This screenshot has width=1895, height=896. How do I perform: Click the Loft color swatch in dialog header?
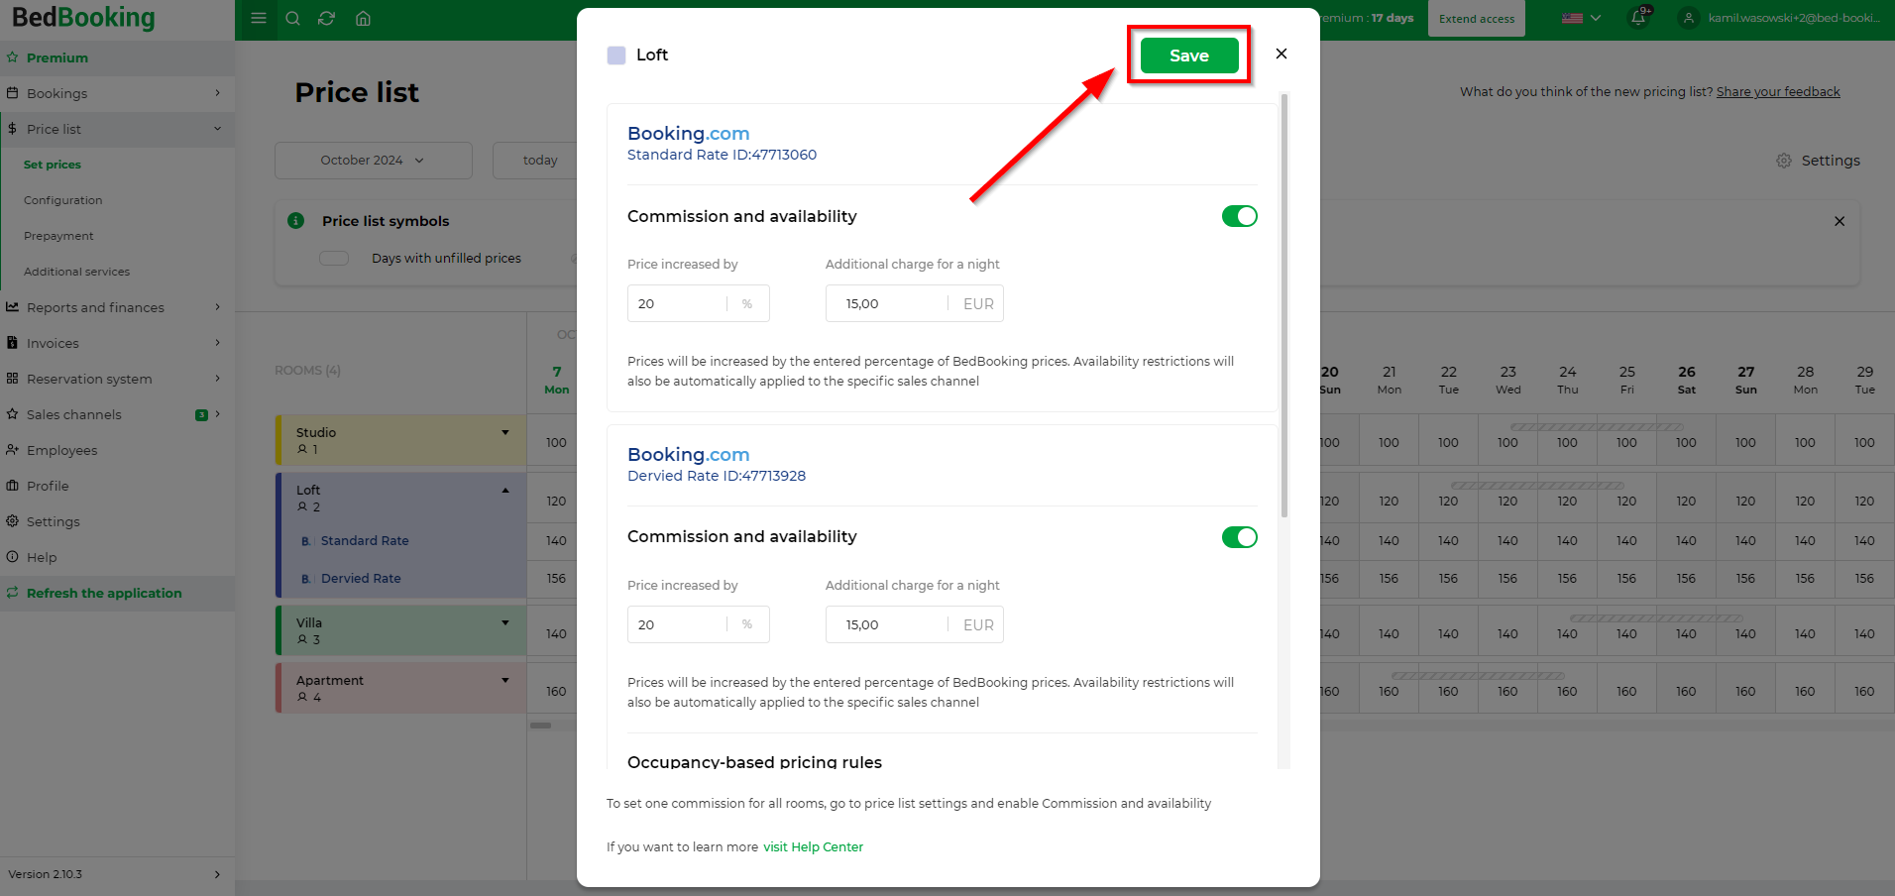[x=616, y=56]
